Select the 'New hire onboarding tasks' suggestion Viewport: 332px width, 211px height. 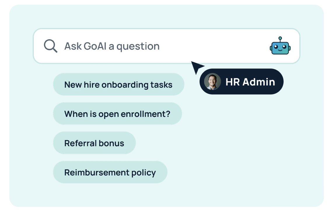pos(118,85)
